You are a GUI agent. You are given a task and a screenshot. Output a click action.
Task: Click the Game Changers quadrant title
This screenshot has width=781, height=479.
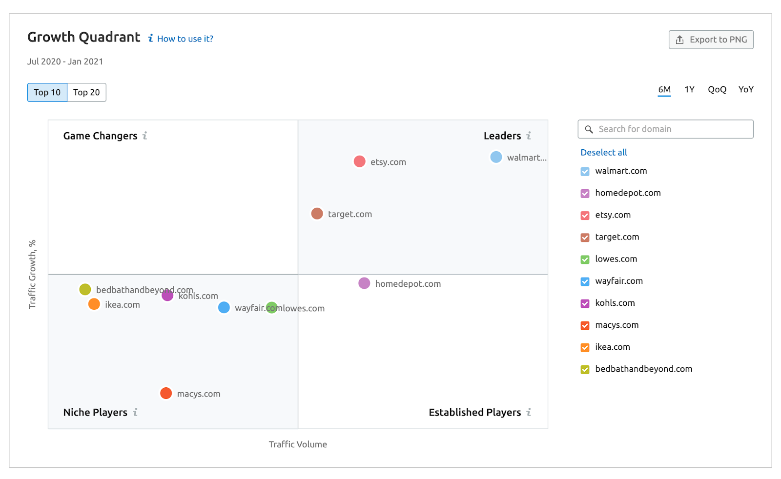100,136
